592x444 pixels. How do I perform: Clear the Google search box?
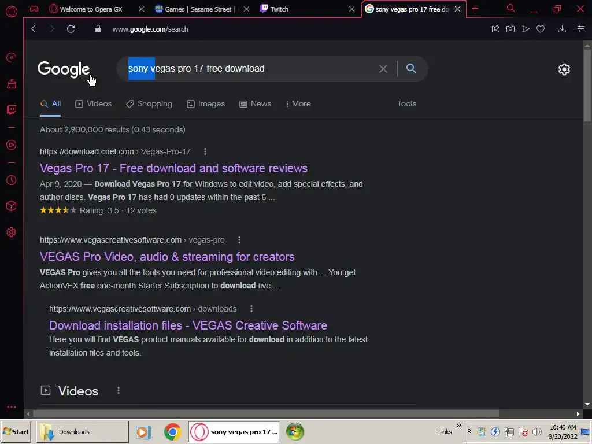click(383, 69)
